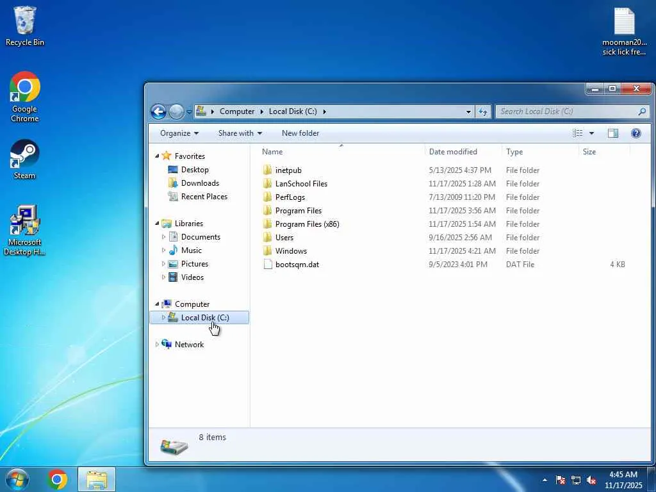Click the DAT File type cell

(520, 265)
